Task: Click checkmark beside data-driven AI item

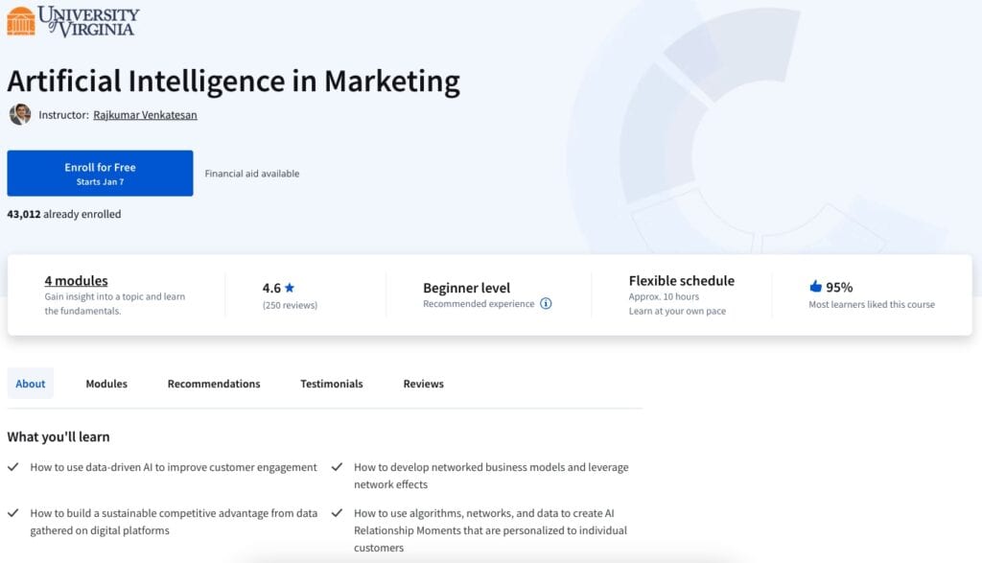Action: tap(13, 466)
